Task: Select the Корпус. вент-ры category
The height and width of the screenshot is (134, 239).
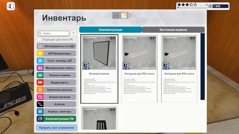Action: pyautogui.click(x=56, y=111)
